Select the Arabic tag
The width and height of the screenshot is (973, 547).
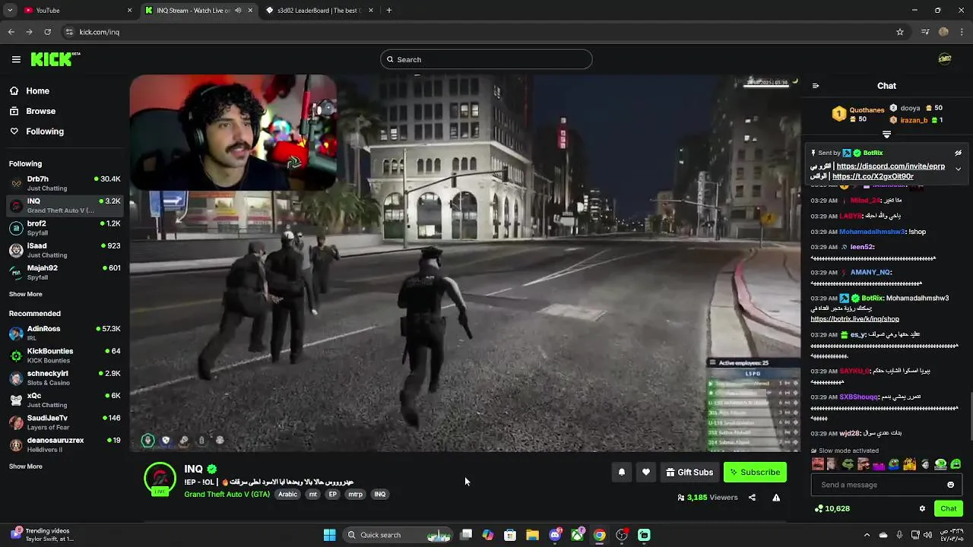click(x=287, y=495)
